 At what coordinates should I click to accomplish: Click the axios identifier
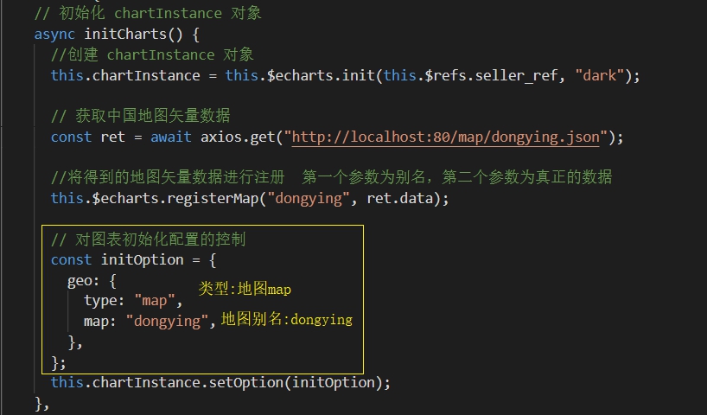(x=225, y=137)
